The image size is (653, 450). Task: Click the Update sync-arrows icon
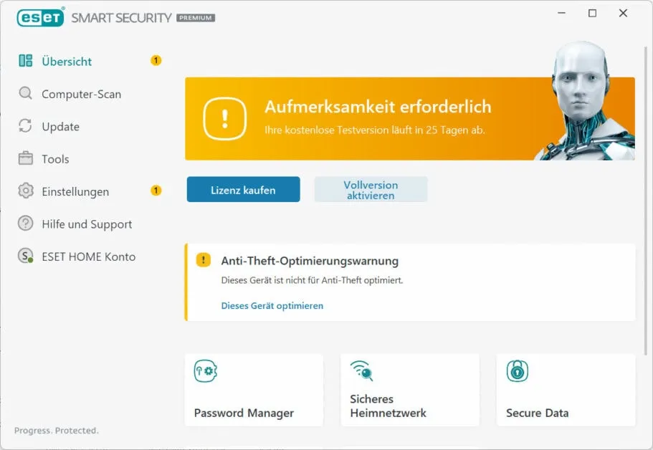tap(24, 126)
